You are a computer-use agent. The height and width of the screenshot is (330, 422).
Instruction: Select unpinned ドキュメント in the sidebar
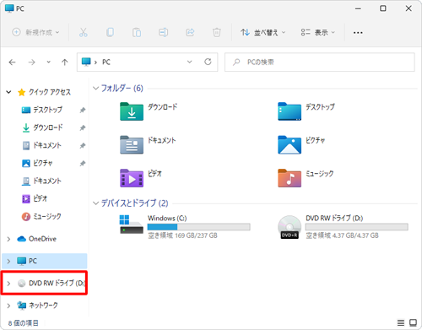point(41,181)
